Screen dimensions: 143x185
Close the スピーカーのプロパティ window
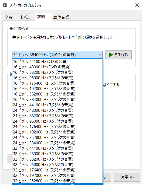click(x=137, y=5)
